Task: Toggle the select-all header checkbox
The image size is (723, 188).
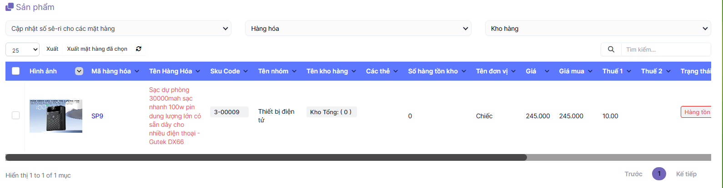Action: [x=15, y=71]
